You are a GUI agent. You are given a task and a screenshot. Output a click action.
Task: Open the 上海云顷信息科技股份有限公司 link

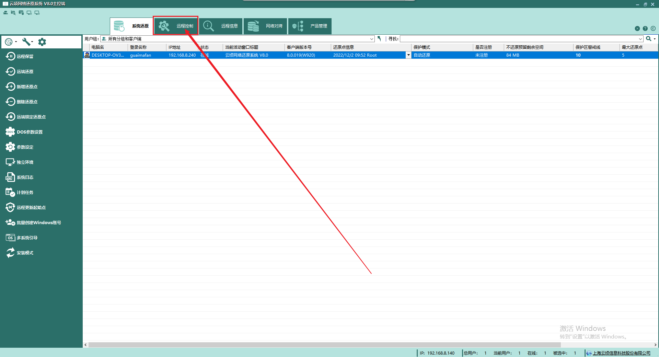(621, 353)
